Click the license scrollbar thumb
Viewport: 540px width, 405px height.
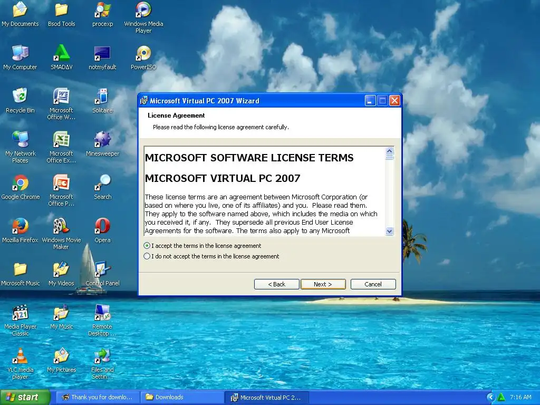tap(390, 157)
